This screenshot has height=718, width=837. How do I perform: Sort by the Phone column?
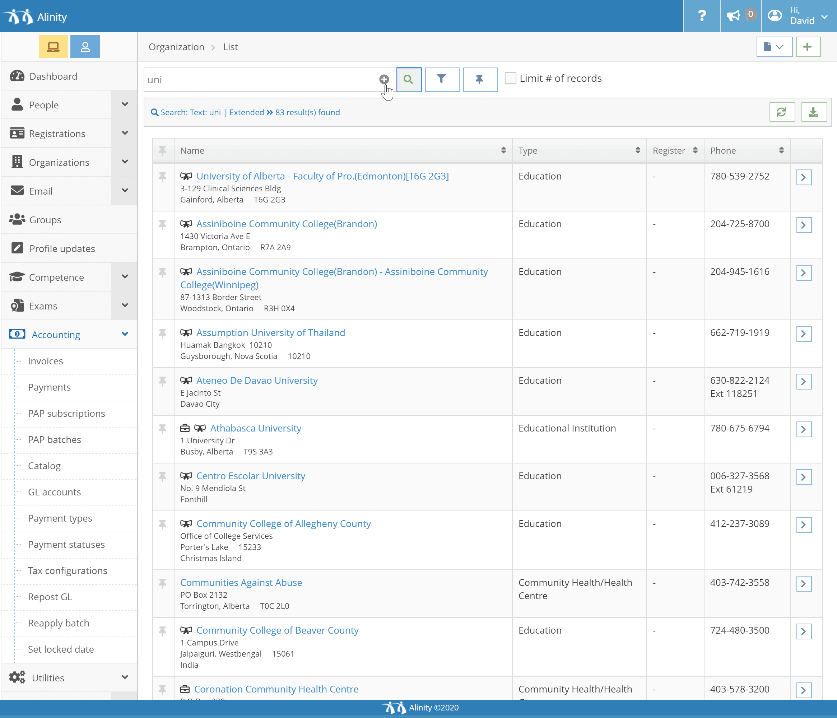coord(747,151)
